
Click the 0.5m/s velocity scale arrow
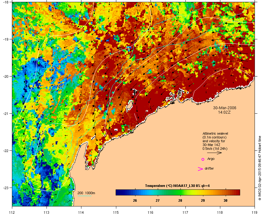coord(214,153)
